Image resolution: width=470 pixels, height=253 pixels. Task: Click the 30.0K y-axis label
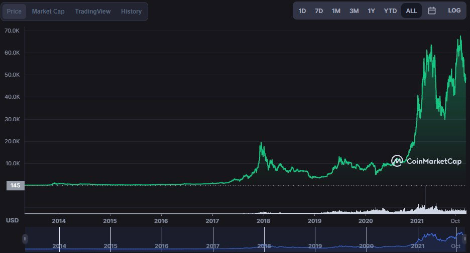click(x=12, y=119)
